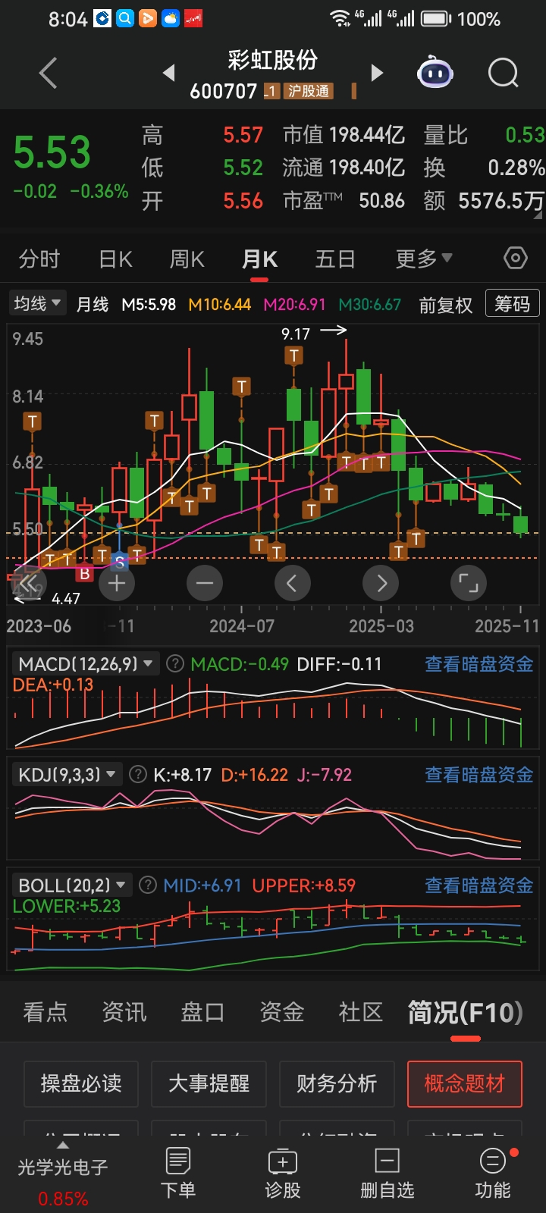
Task: Open chart settings hexagon icon
Action: tap(516, 259)
